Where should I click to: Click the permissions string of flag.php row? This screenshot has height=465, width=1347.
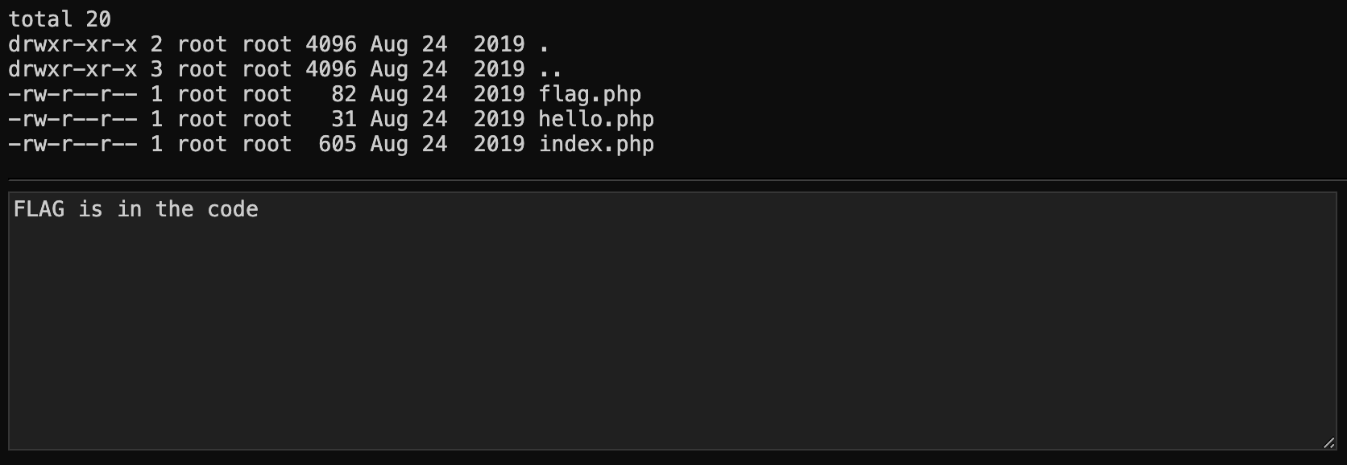[73, 94]
